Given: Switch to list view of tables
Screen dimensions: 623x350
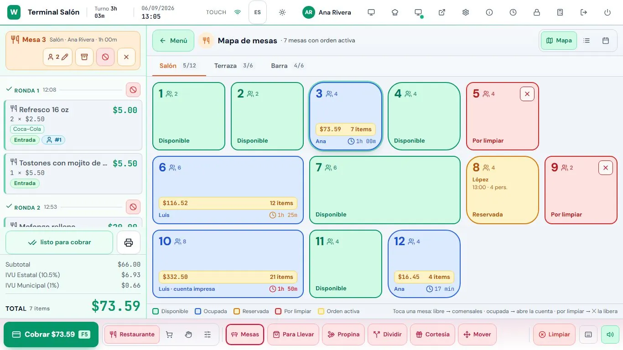Looking at the screenshot, I should pos(587,41).
